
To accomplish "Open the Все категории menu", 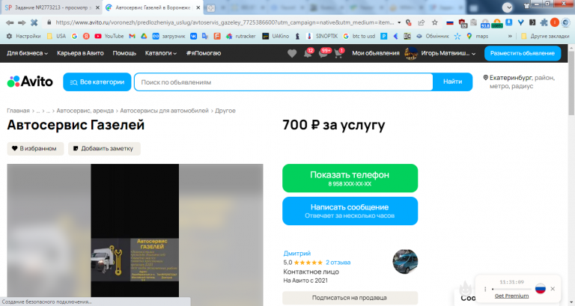I will [x=97, y=82].
